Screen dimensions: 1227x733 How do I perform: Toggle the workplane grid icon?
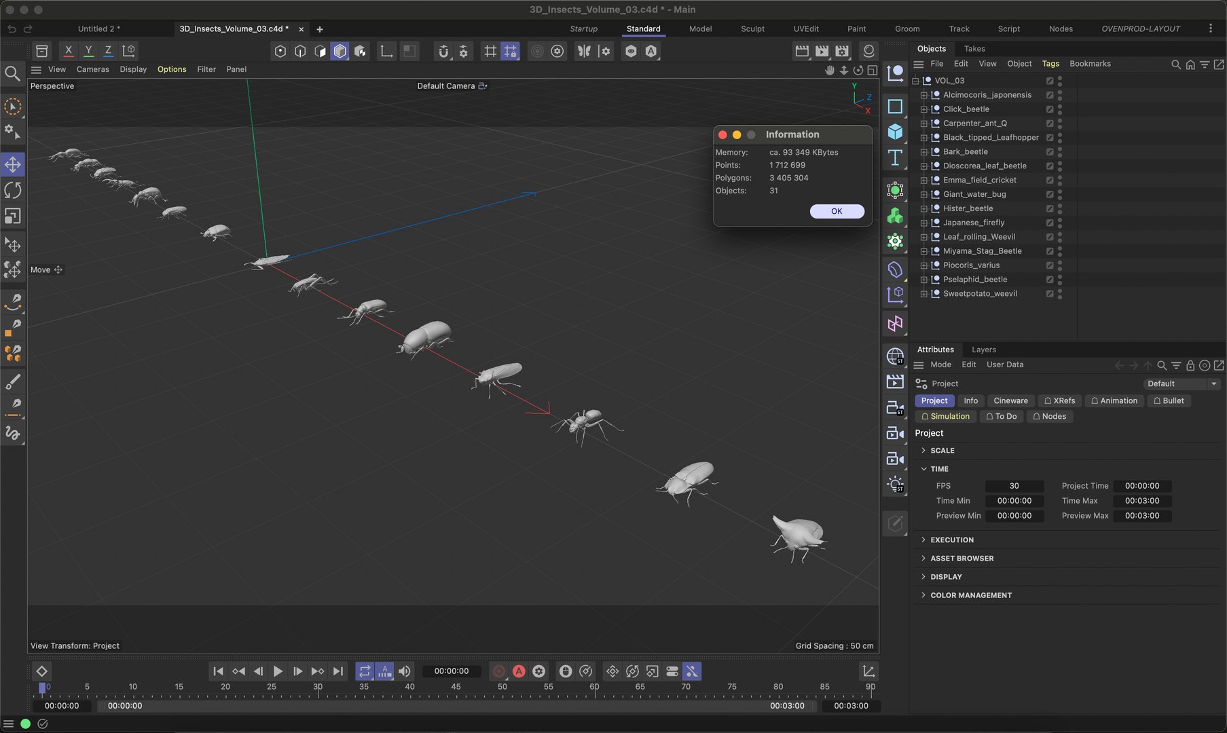click(x=490, y=51)
